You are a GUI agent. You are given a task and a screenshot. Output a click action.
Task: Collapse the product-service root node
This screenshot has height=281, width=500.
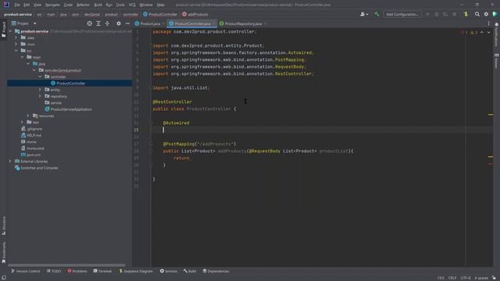point(10,31)
